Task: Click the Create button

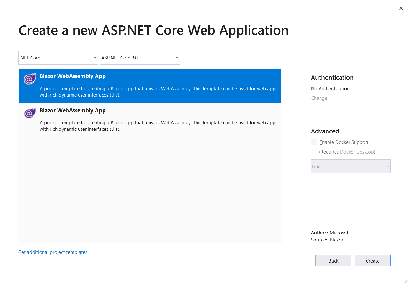Action: 373,261
